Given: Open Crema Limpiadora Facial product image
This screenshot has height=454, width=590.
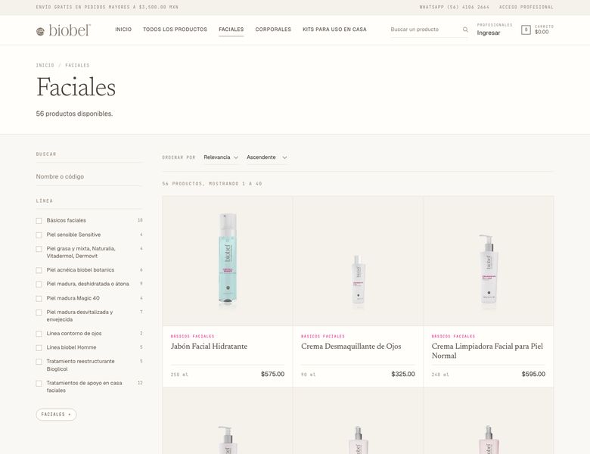Looking at the screenshot, I should point(489,260).
